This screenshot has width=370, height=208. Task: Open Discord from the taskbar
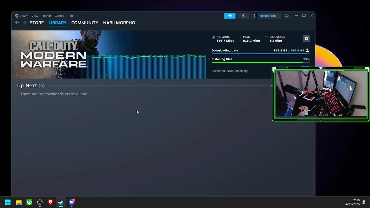tap(72, 202)
